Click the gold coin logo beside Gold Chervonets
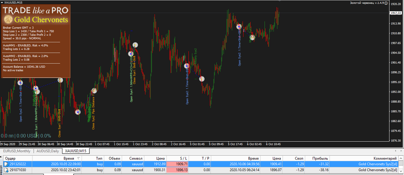Viewport: 404px width, 175px height. [x=9, y=20]
